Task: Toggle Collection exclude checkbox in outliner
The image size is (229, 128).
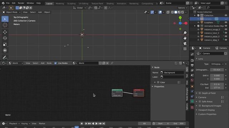Action: point(198,15)
